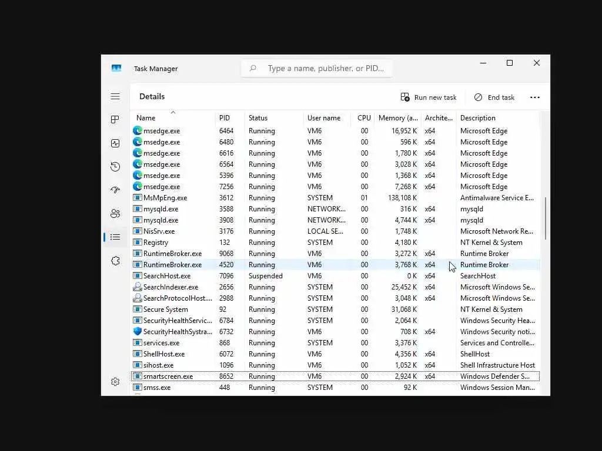Click Shell Infrastructure Host description
Screen dimensions: 602x451
click(x=497, y=365)
